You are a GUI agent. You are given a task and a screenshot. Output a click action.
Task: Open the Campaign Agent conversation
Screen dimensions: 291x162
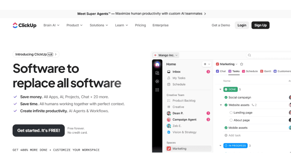188,119
